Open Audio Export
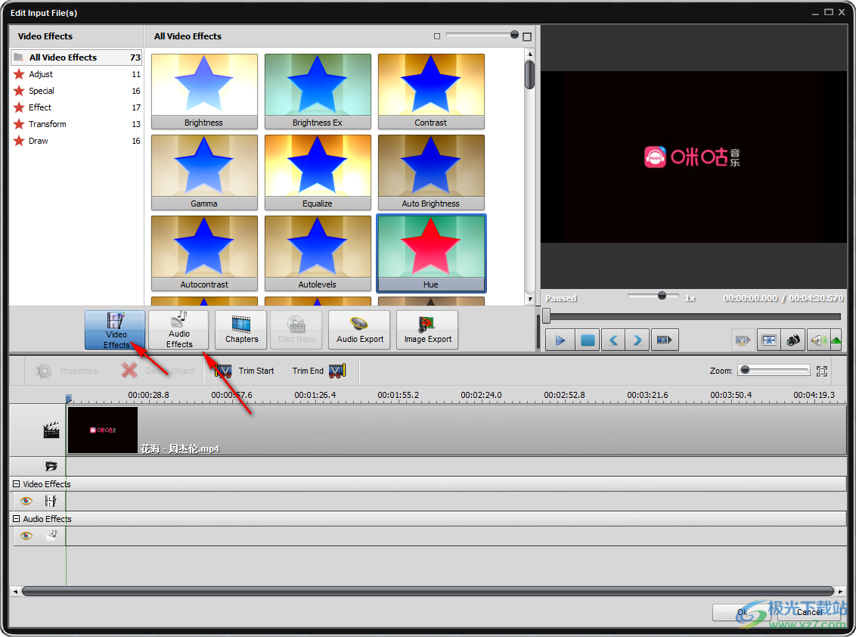 point(360,330)
